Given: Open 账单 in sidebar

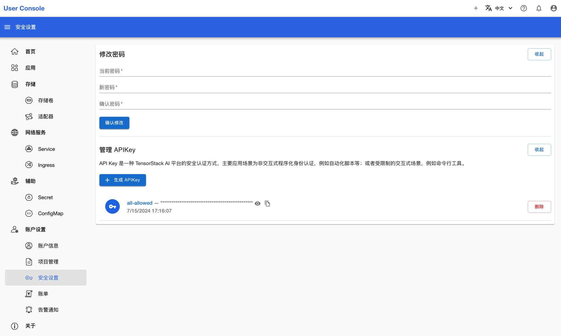Looking at the screenshot, I should coord(46,294).
